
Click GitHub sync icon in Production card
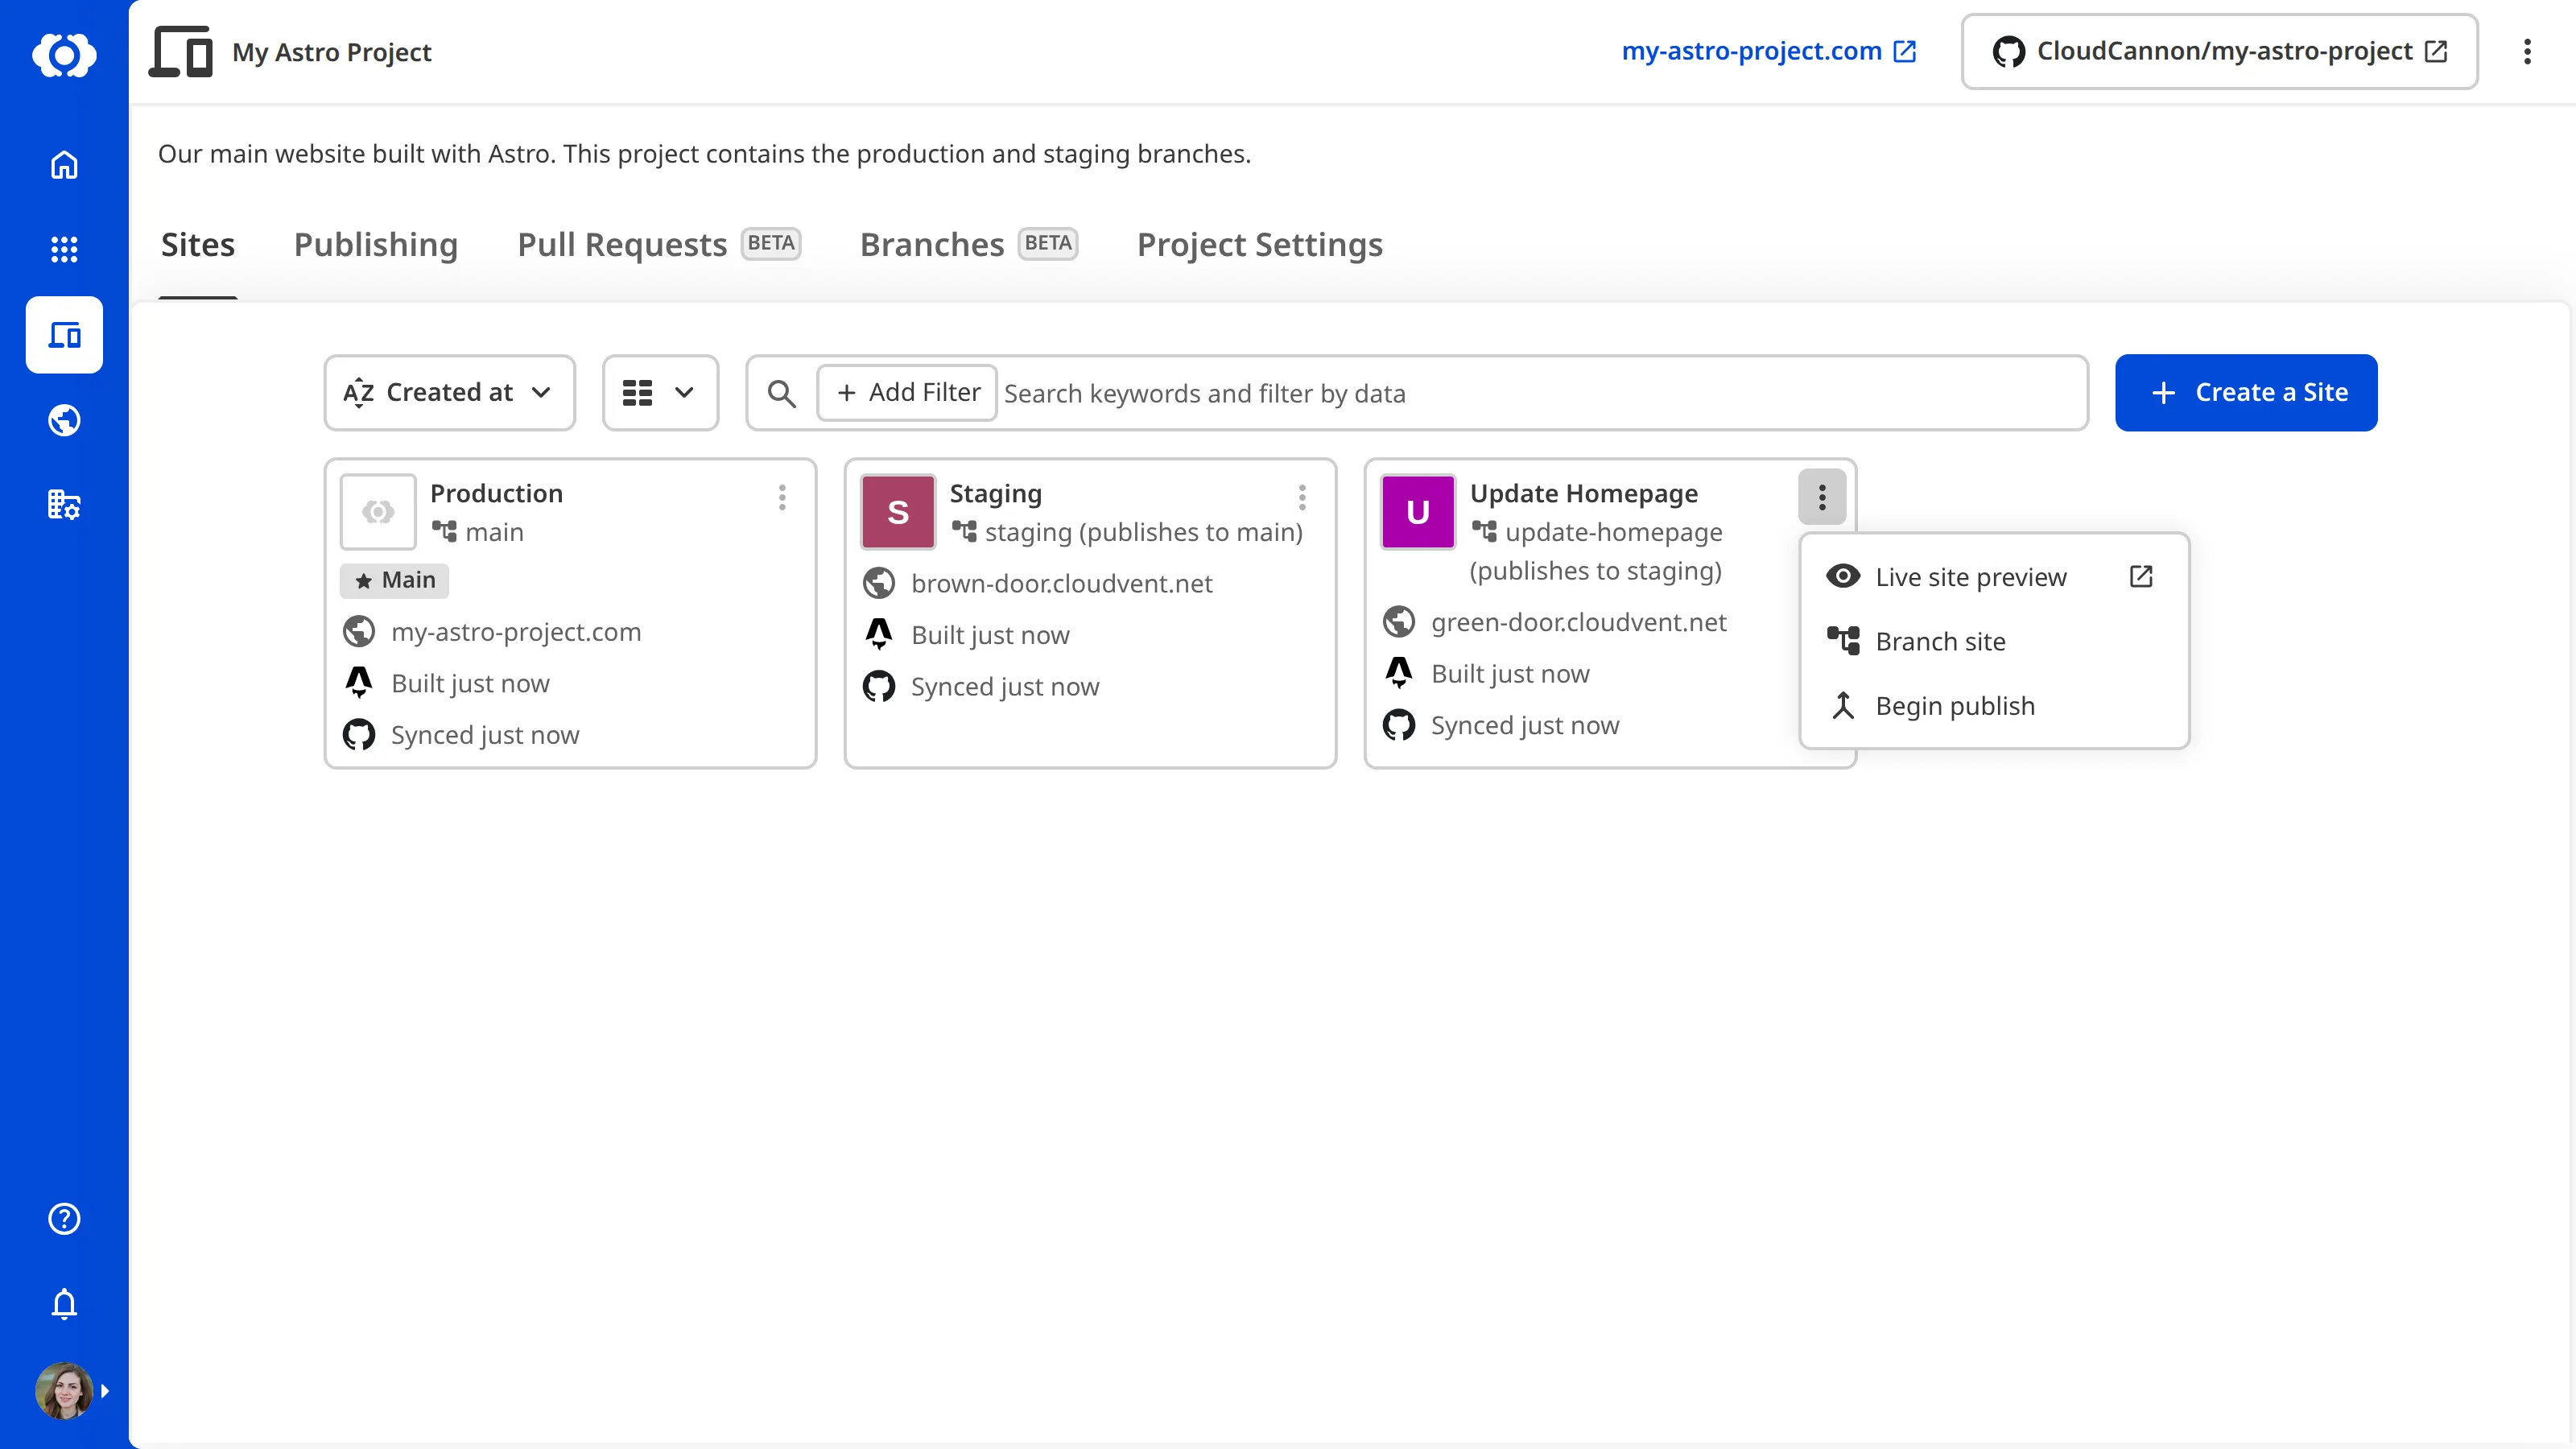coord(359,735)
